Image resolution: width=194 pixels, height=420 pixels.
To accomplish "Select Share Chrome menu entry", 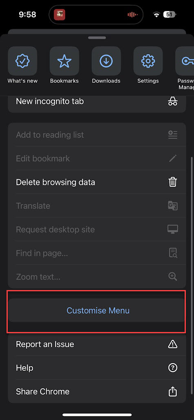I will [x=97, y=391].
